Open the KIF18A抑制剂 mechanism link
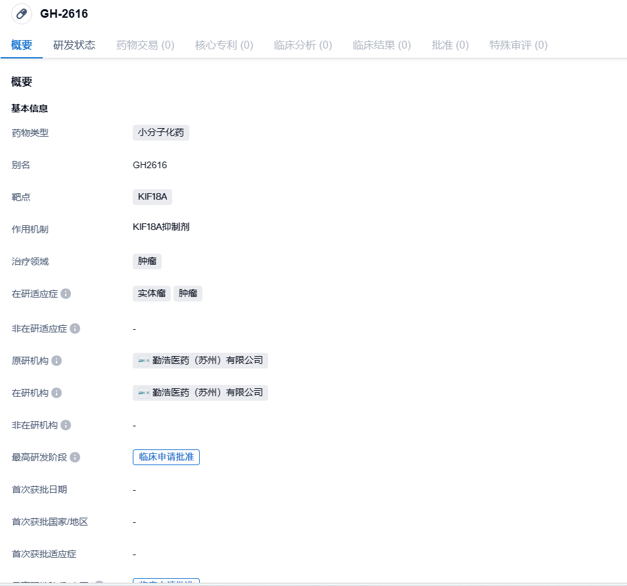627x586 pixels. coord(161,227)
